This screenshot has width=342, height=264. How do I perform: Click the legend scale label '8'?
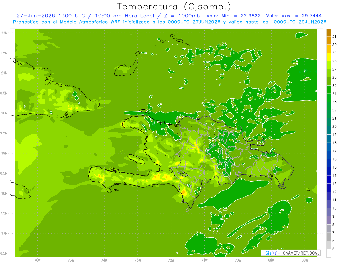333,225
